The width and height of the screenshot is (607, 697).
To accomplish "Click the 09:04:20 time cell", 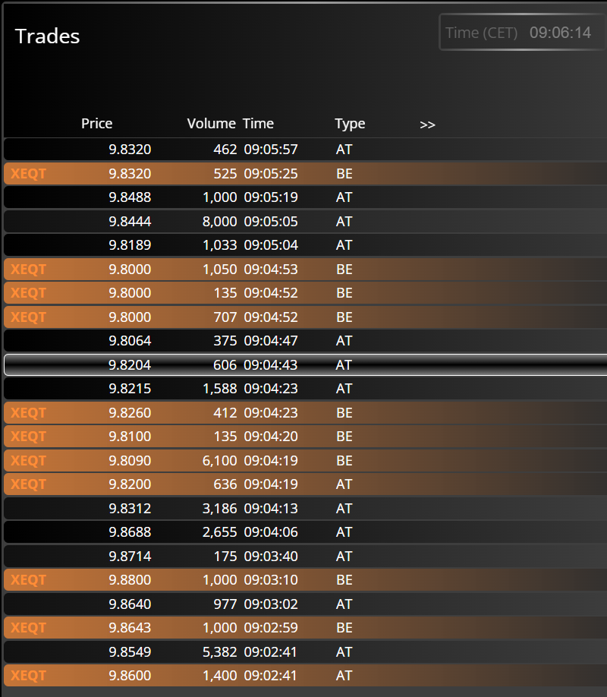I will click(x=271, y=437).
